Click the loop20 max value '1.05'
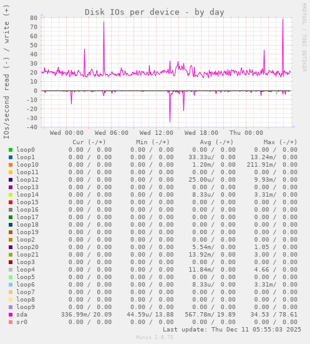310x344 pixels. [261, 247]
